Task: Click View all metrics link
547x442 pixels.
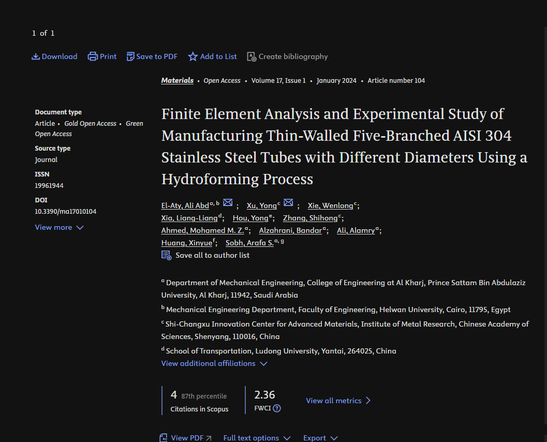Action: (x=333, y=401)
